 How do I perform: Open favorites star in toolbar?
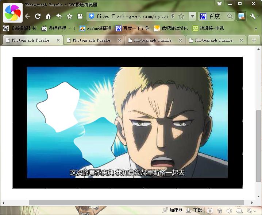pos(69,16)
